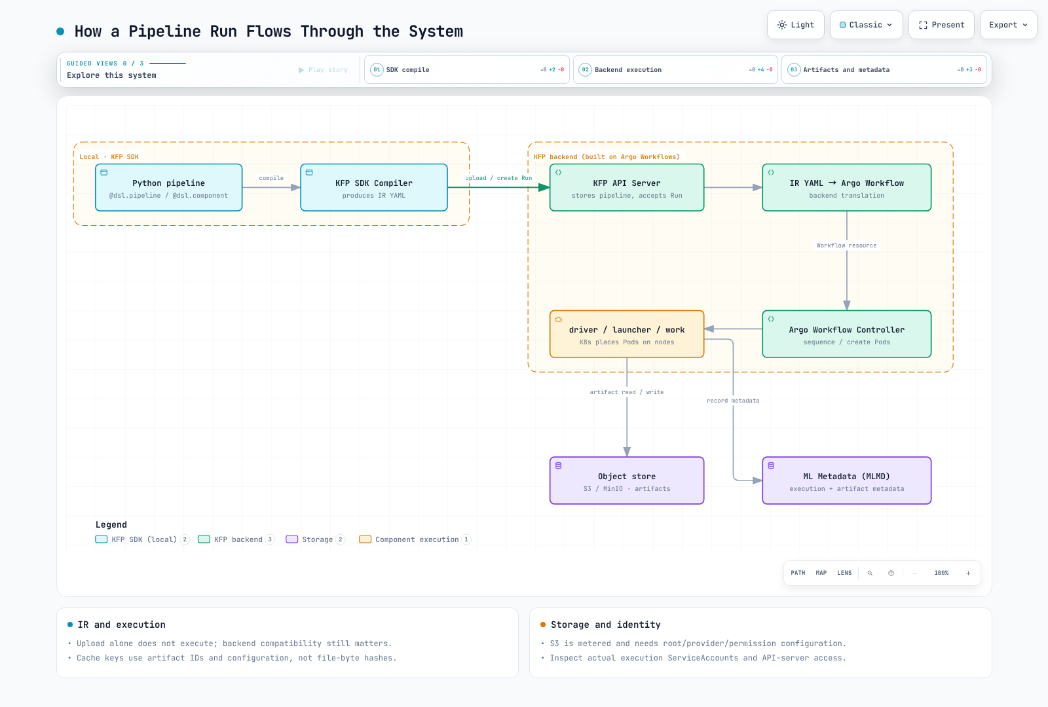Click the Argo Workflow Controller code icon
This screenshot has width=1048, height=707.
771,319
